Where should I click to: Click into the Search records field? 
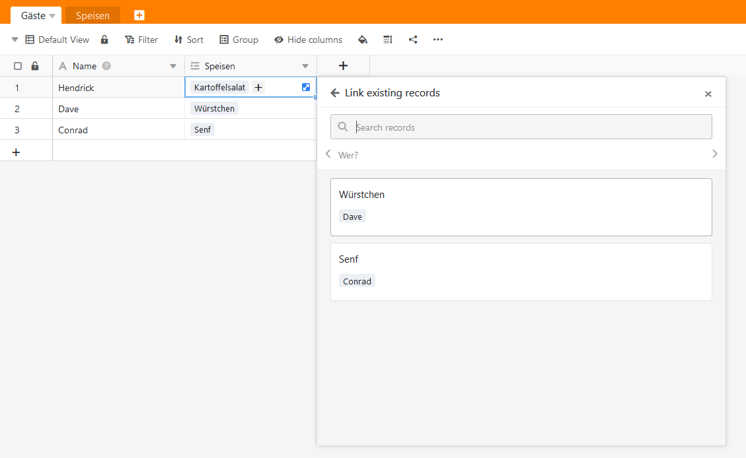[x=529, y=127]
